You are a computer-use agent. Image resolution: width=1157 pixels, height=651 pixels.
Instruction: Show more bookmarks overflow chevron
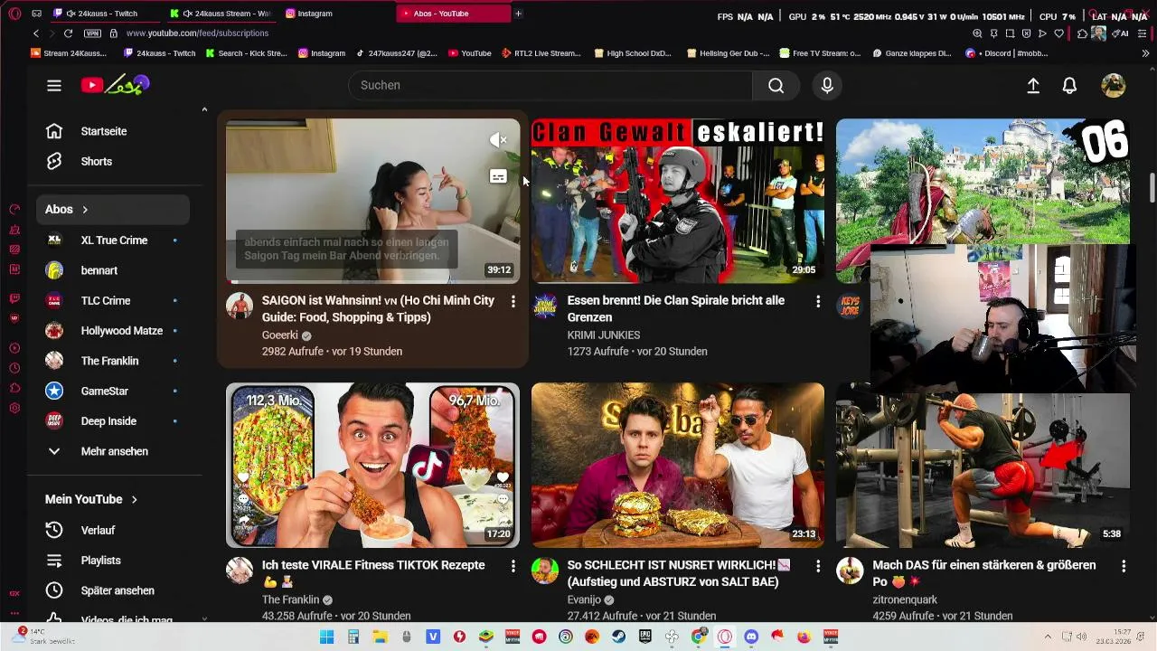coord(1145,53)
